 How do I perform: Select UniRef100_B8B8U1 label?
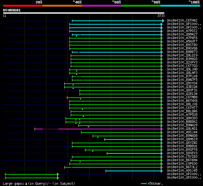pyautogui.click(x=182, y=146)
